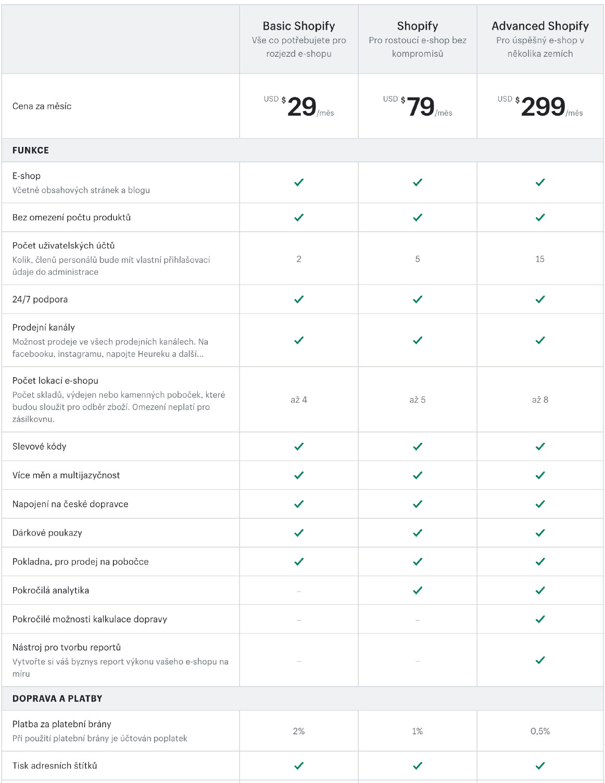
Task: Click the Shopify plan column heading
Action: [x=418, y=26]
